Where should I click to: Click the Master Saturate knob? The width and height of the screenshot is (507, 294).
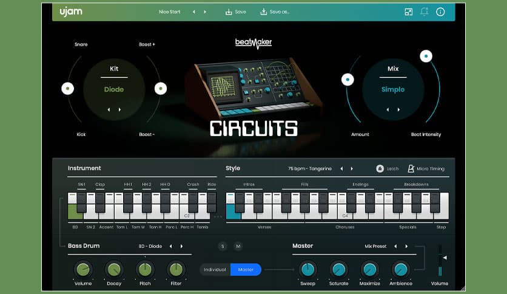coord(339,269)
